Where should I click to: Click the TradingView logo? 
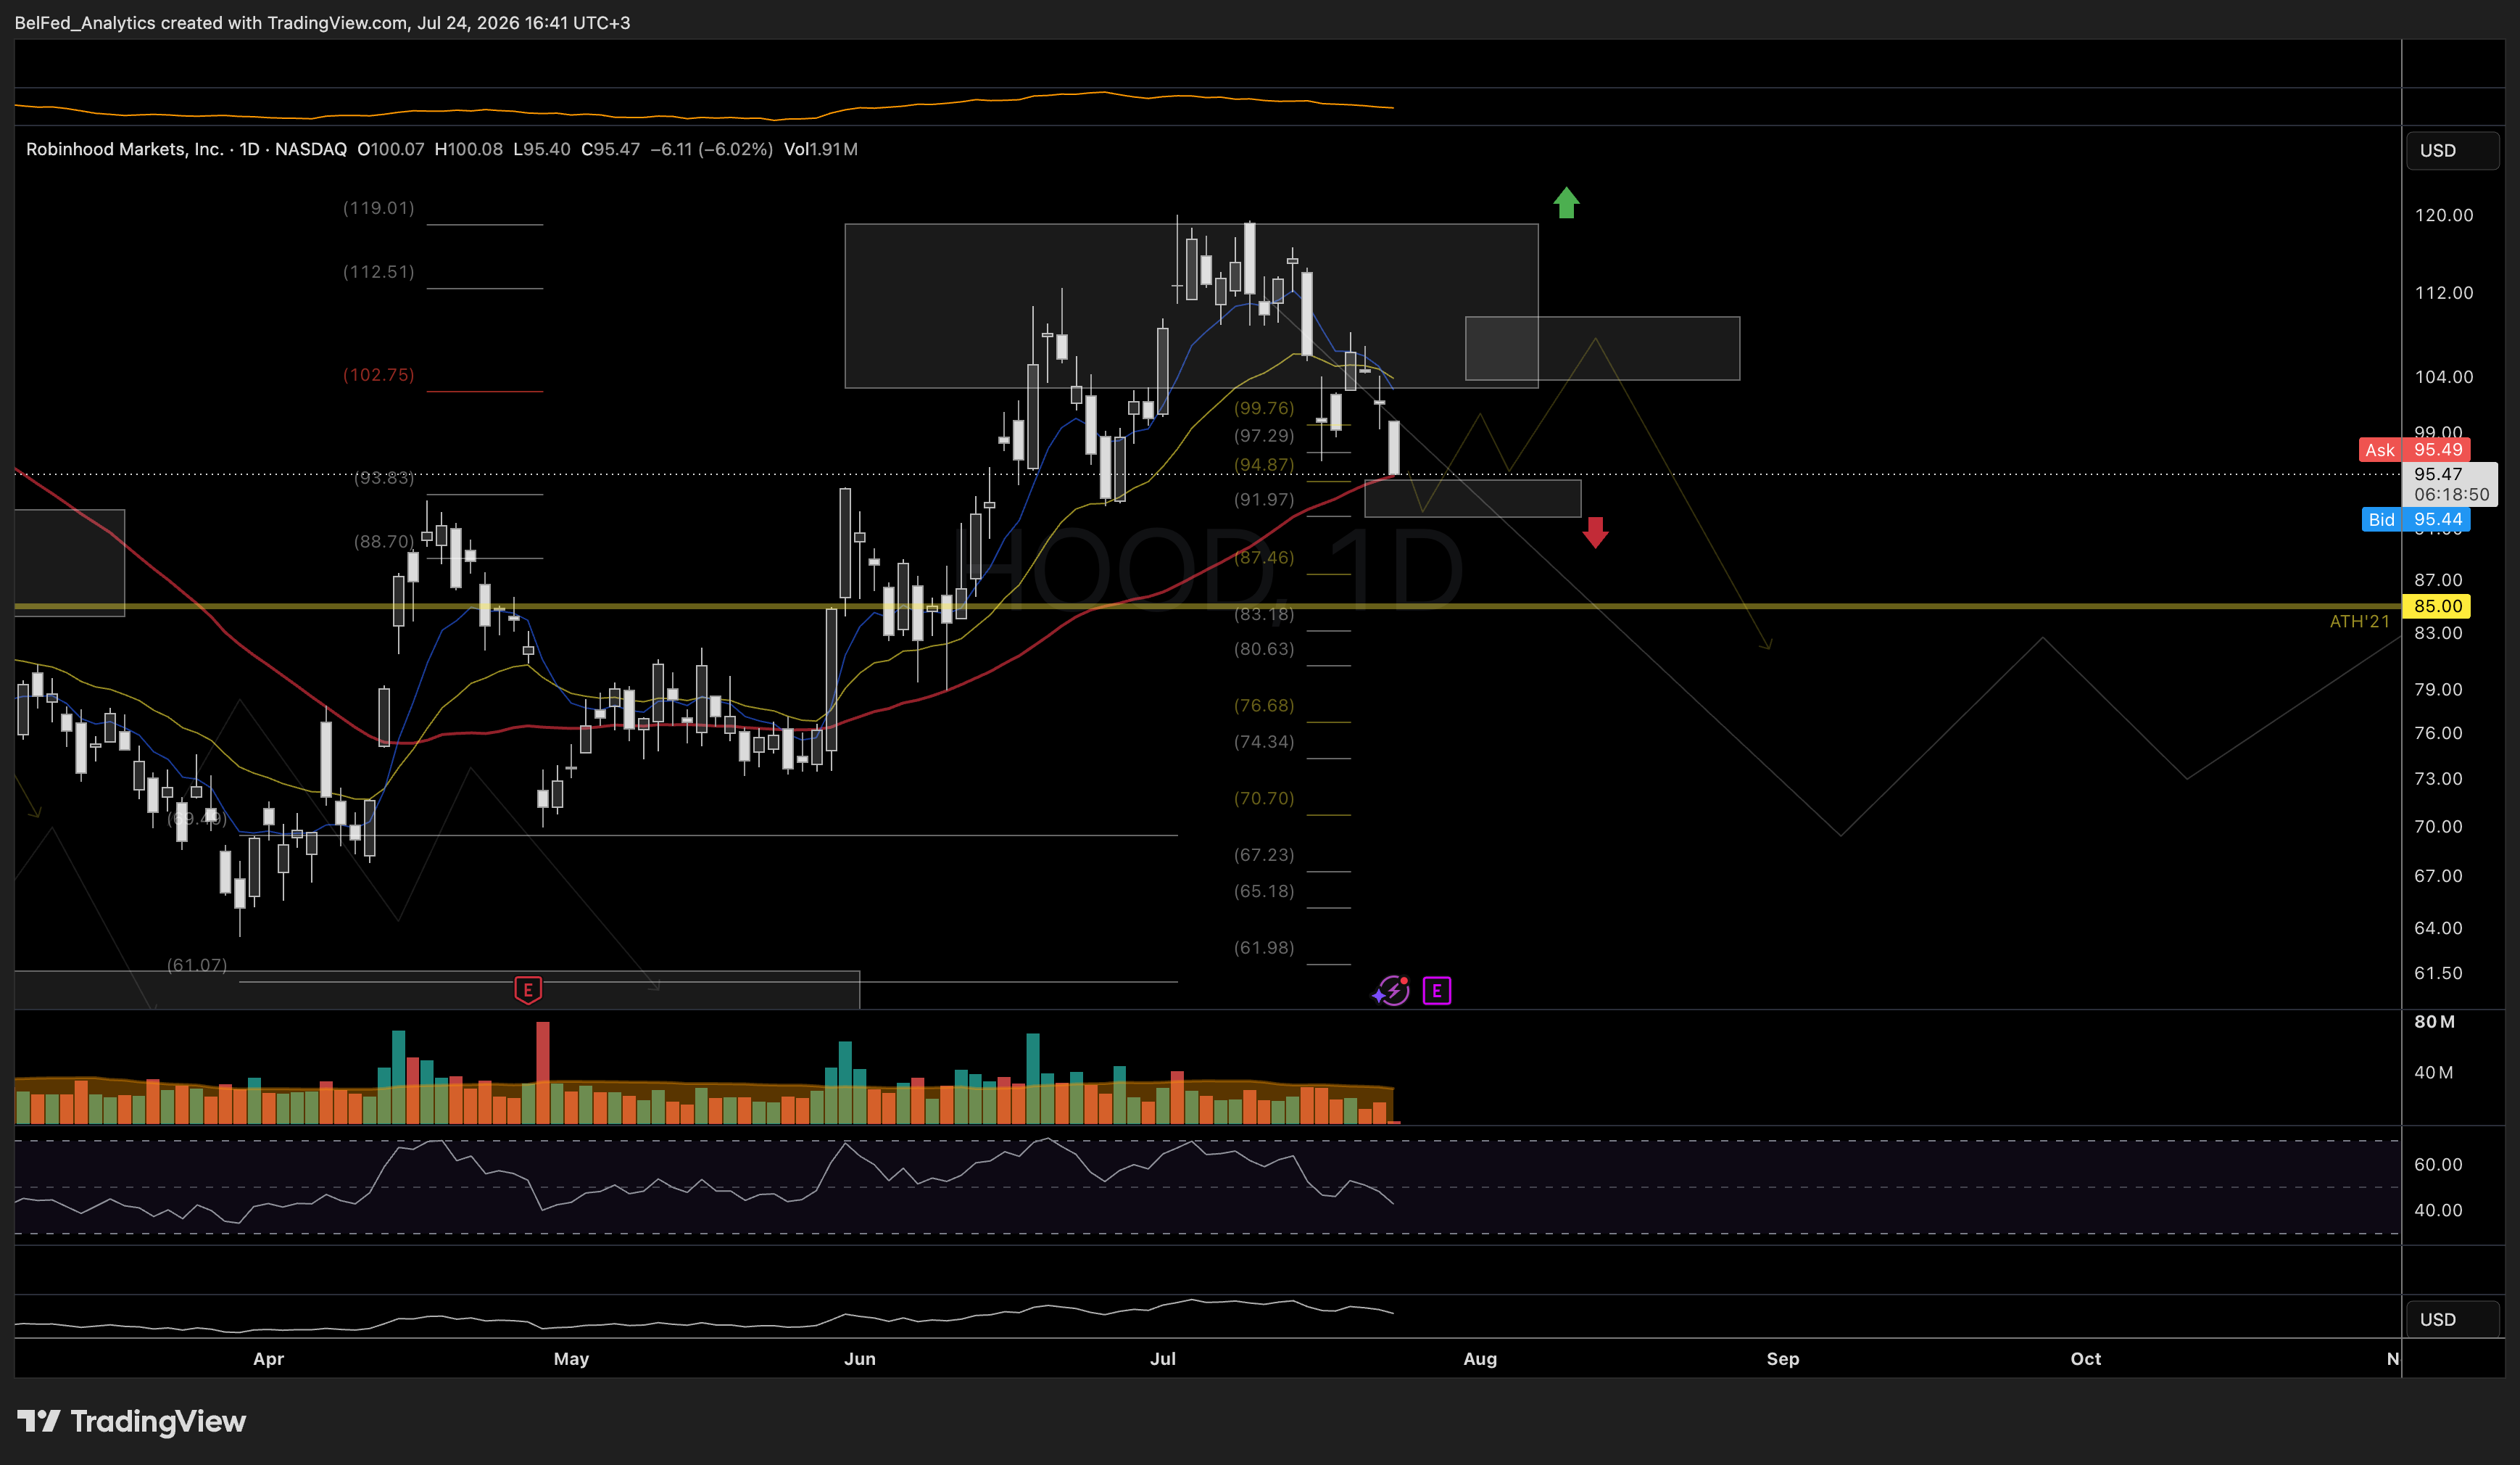pos(132,1421)
